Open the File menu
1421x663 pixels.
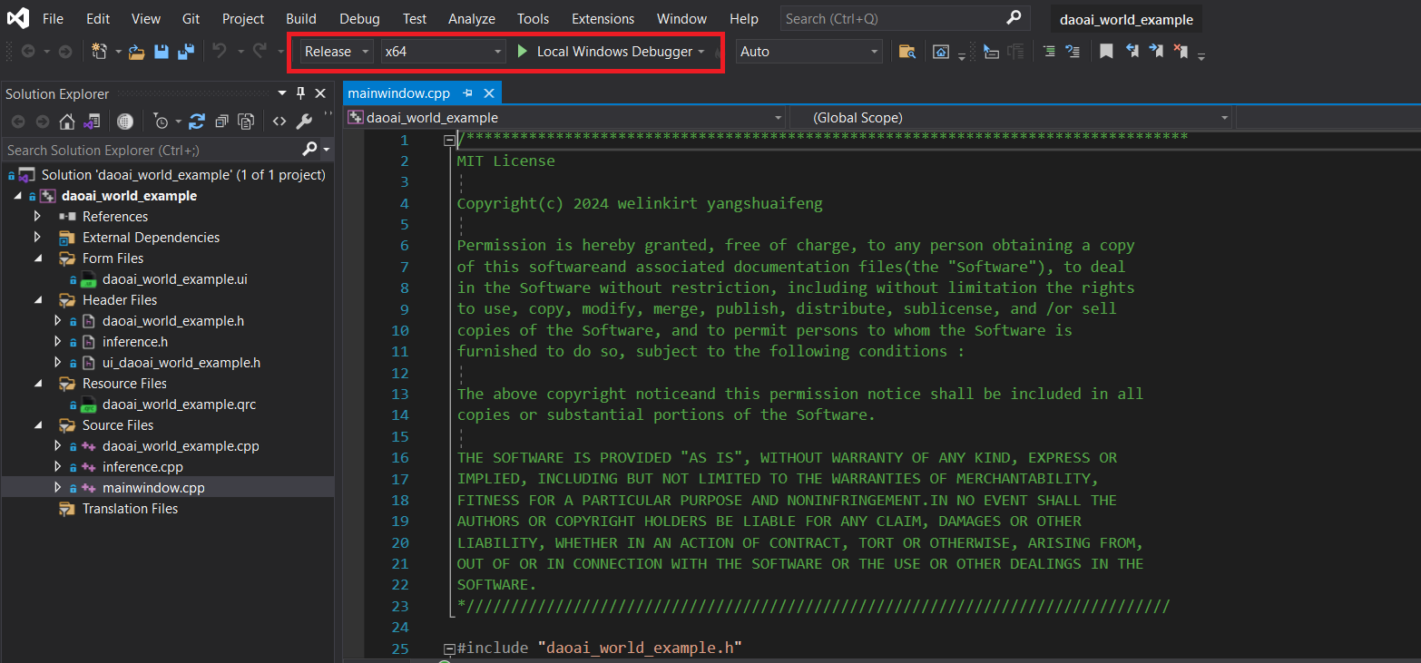coord(53,18)
